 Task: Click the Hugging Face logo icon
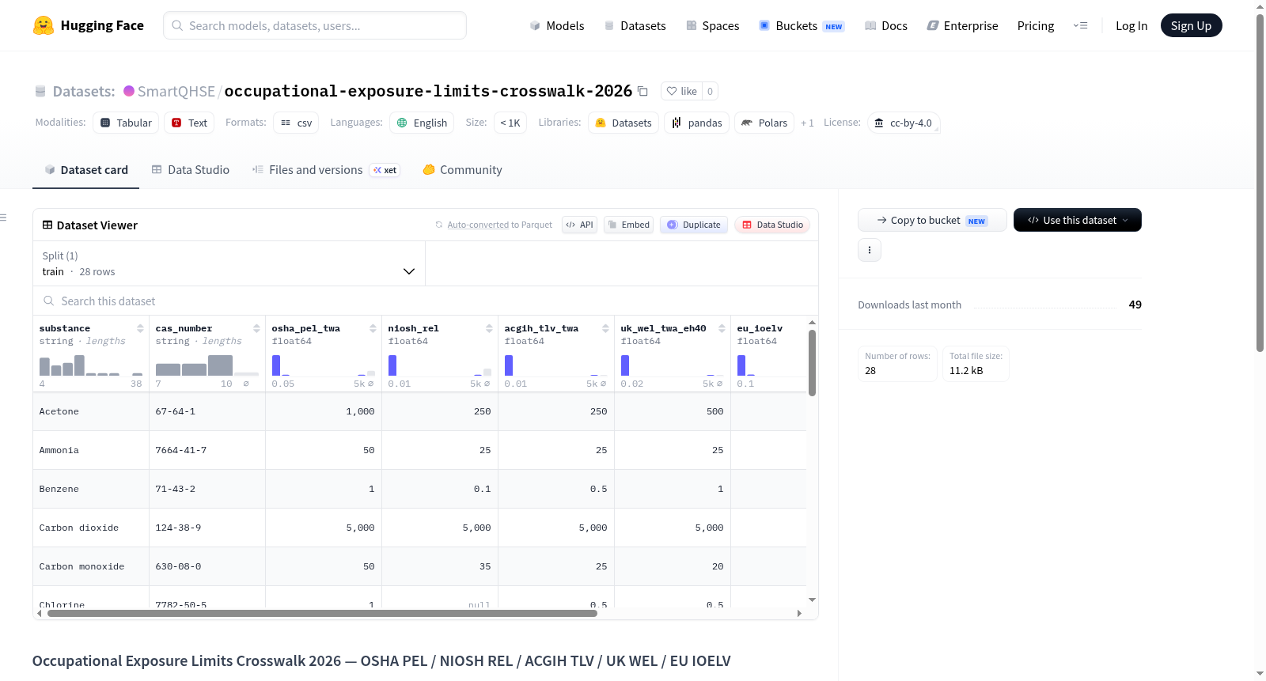click(44, 25)
